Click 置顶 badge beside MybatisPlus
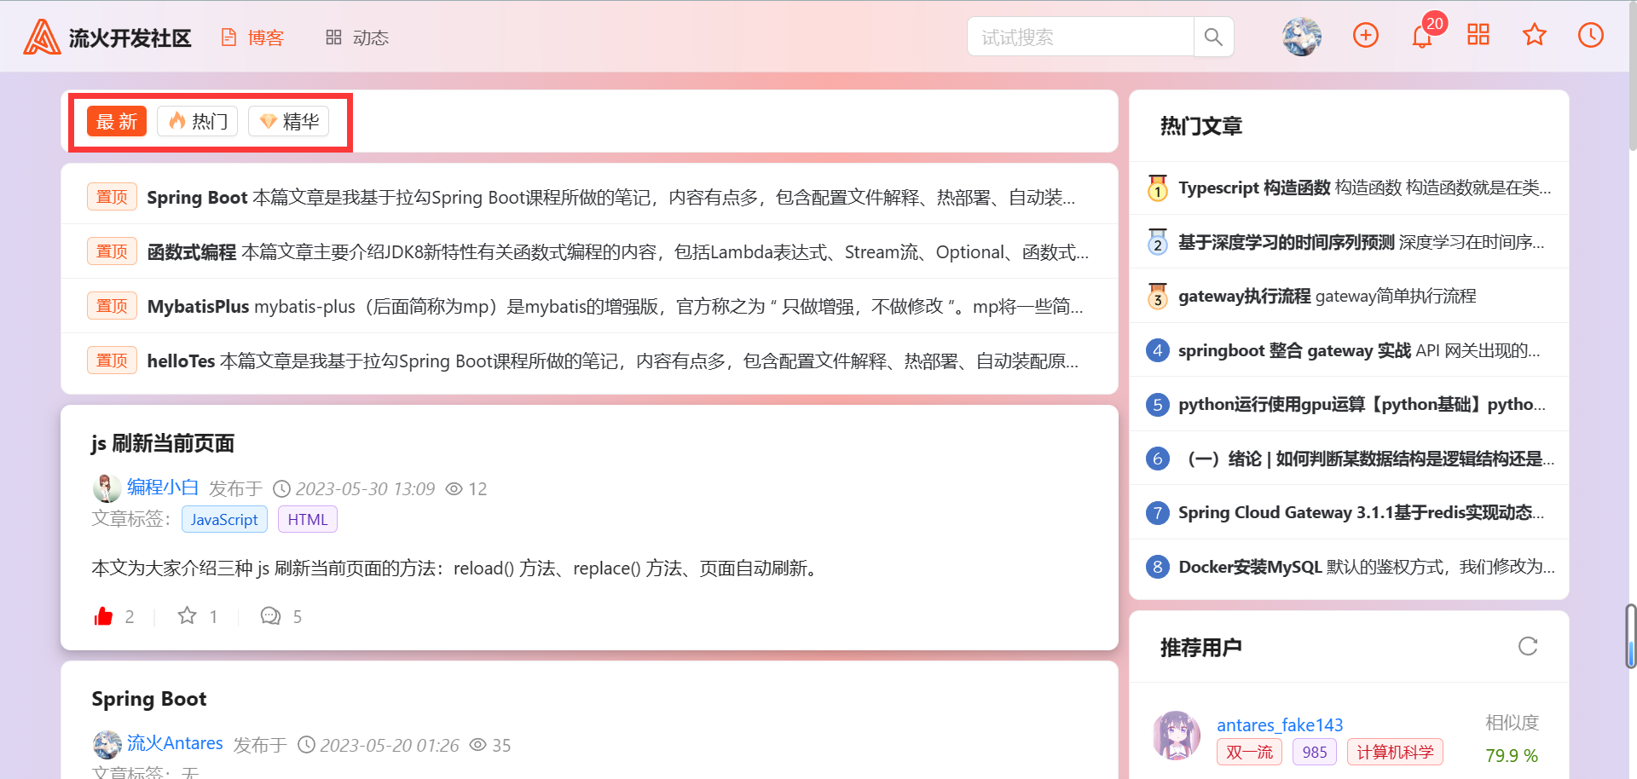Viewport: 1637px width, 779px height. click(112, 306)
